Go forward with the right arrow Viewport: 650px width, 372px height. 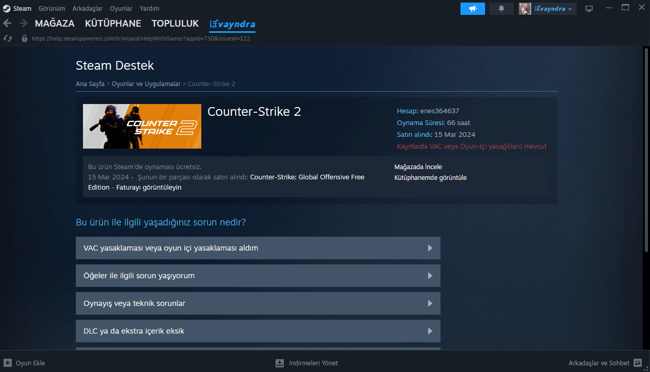(x=23, y=23)
